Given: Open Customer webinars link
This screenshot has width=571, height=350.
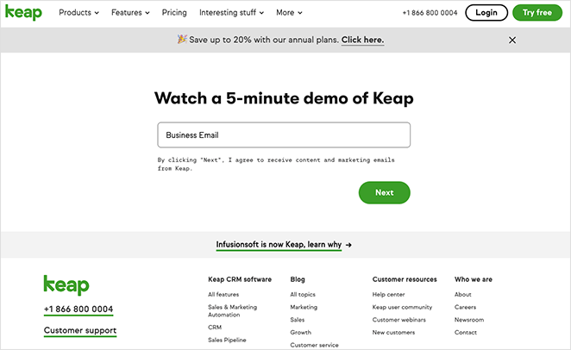Looking at the screenshot, I should [x=398, y=320].
